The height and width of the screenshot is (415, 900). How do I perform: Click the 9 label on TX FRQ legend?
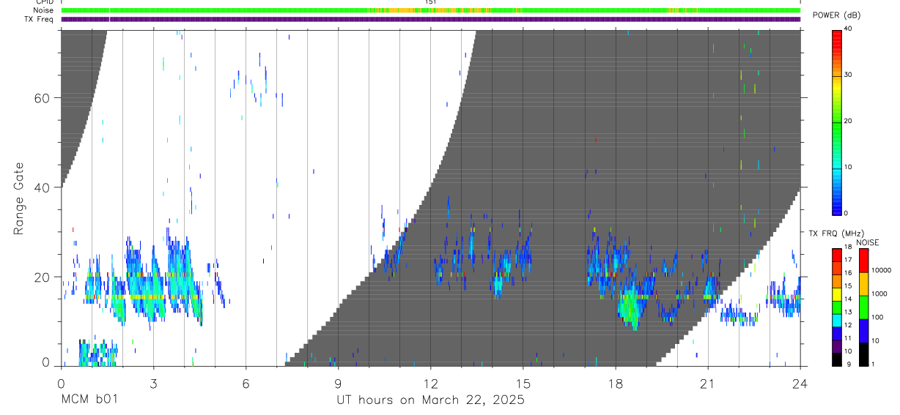[849, 364]
